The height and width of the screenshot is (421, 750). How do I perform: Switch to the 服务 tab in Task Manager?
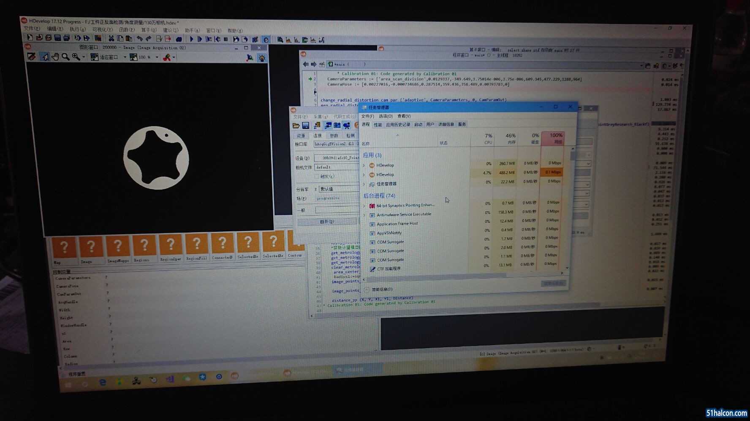[x=462, y=124]
